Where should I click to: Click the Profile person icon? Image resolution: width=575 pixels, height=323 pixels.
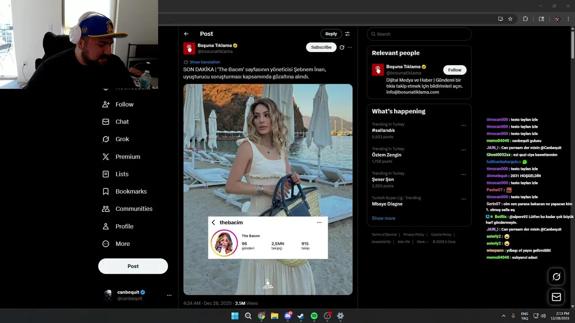coord(106,226)
